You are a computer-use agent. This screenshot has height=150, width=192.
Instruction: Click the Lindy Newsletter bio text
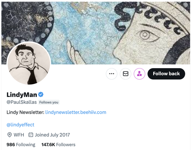(25, 112)
